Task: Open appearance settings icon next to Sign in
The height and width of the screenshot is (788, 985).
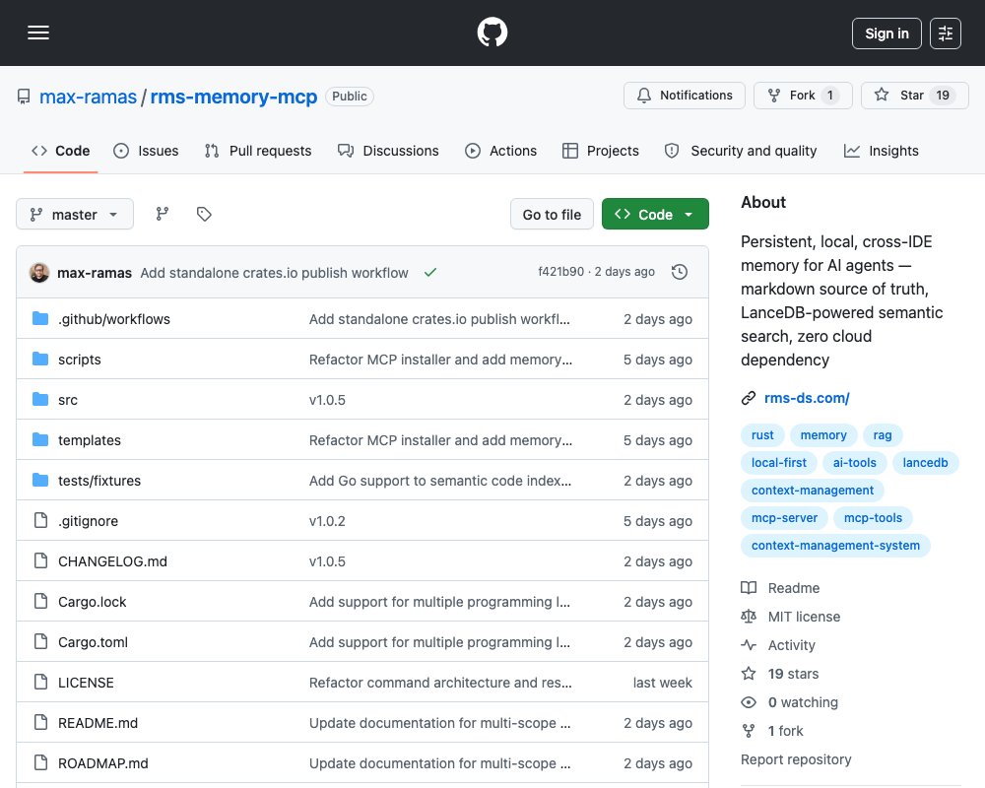Action: click(x=945, y=33)
